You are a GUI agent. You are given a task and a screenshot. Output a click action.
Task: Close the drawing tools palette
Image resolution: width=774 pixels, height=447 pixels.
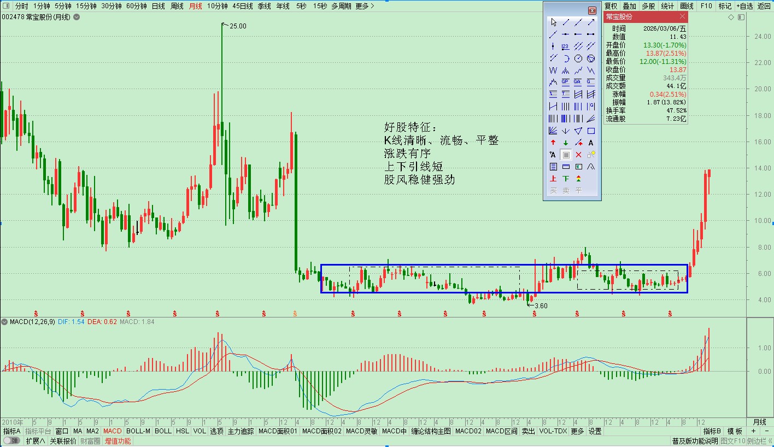pyautogui.click(x=592, y=10)
